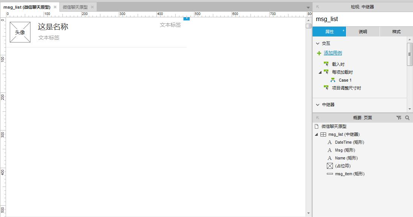
Task: Click the msg_list widget name field
Action: click(x=362, y=19)
